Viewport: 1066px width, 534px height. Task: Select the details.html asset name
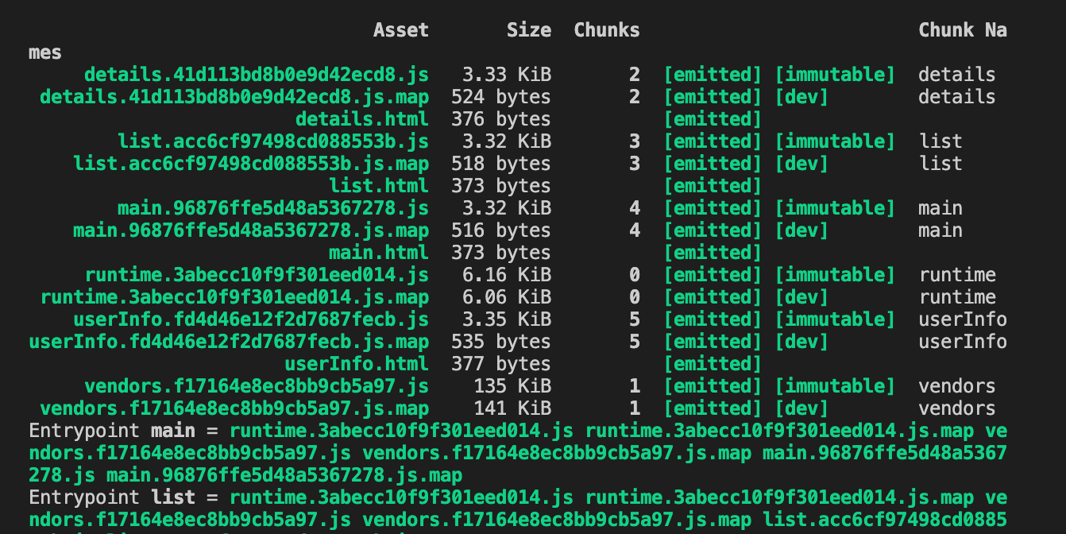point(362,119)
